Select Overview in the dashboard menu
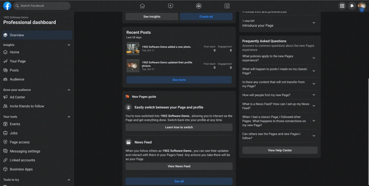Screen dimensions: 369x186 37,35
